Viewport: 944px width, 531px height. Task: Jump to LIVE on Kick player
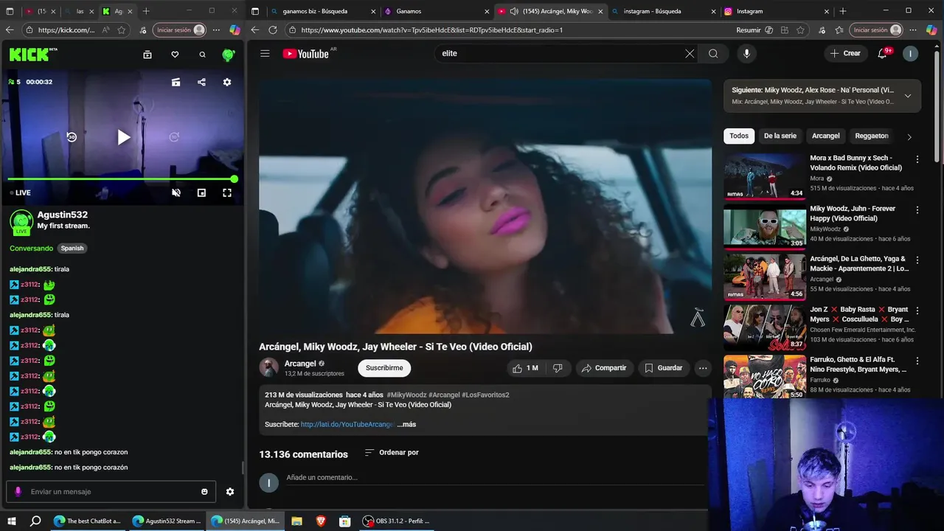click(x=21, y=192)
